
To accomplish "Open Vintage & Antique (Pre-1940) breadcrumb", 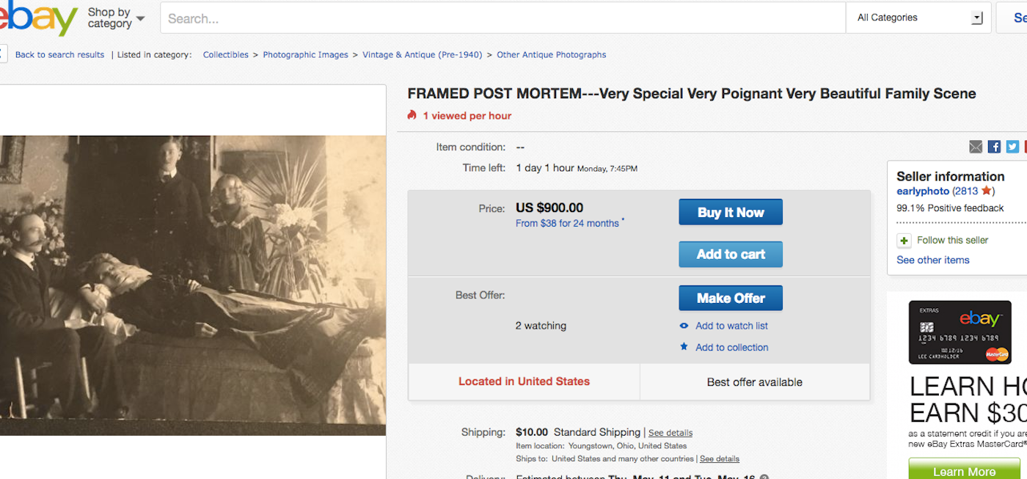I will coord(422,55).
